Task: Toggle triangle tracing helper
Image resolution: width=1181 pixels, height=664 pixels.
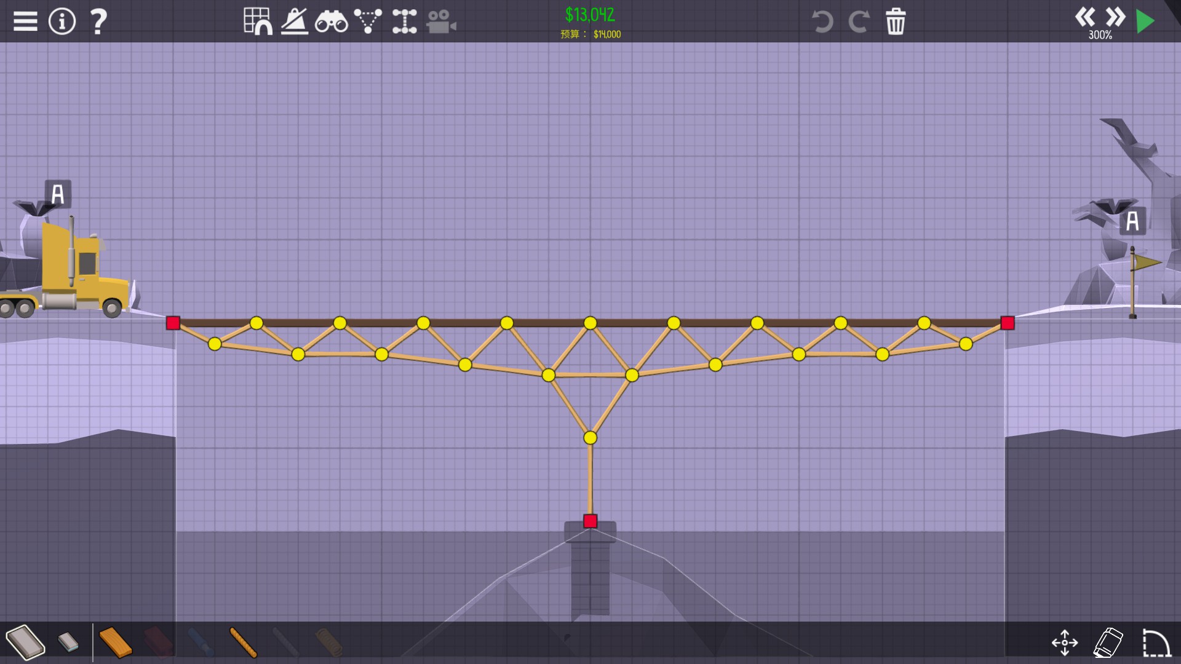Action: click(x=368, y=22)
